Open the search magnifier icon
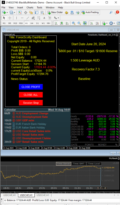 coord(111,12)
